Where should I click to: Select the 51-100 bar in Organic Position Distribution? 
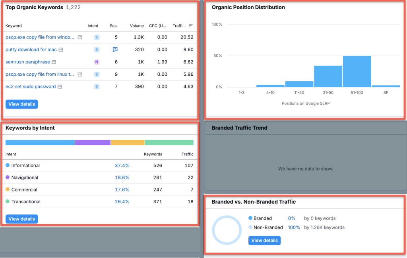coord(357,71)
